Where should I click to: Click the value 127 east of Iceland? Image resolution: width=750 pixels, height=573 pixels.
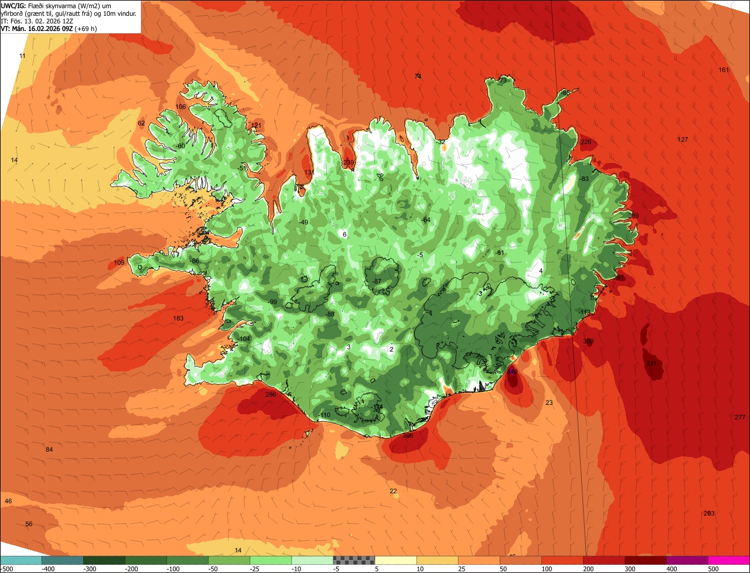[683, 140]
